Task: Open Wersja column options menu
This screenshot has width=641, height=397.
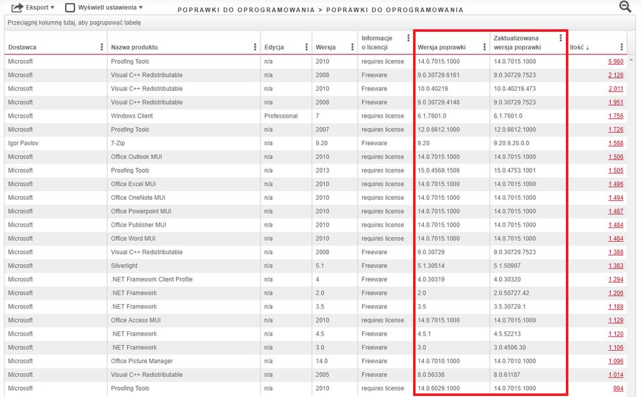Action: [x=352, y=47]
